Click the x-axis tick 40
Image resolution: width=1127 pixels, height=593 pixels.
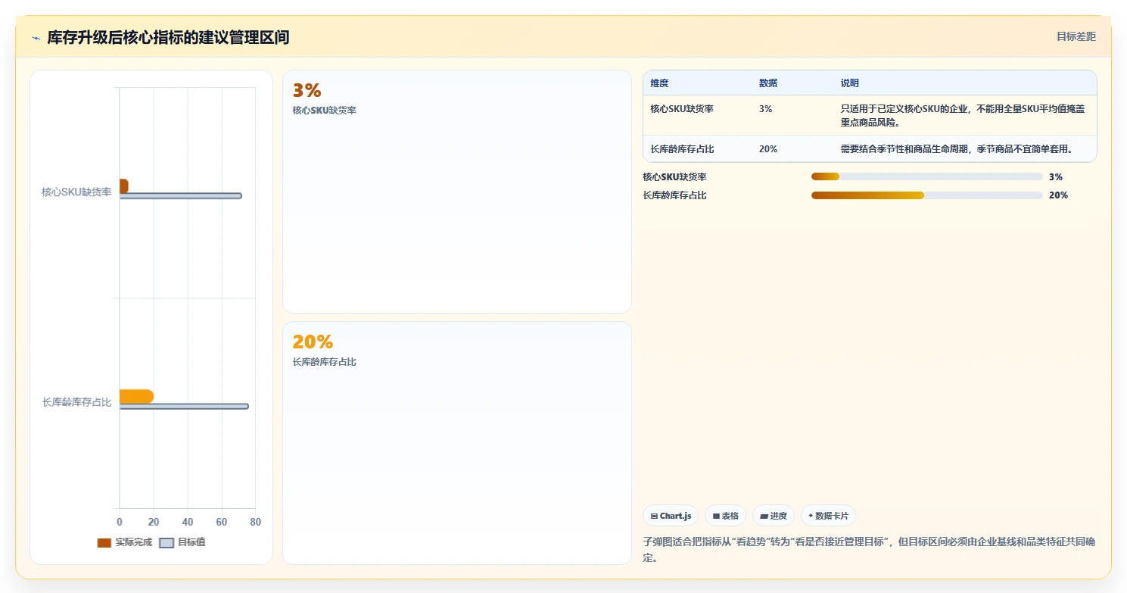[x=188, y=523]
